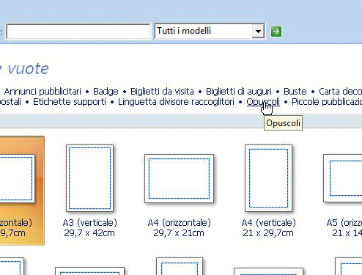Select the A4 (verticale) page thumbnail

(x=268, y=178)
